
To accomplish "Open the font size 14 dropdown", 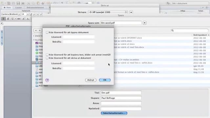I will [28, 14].
